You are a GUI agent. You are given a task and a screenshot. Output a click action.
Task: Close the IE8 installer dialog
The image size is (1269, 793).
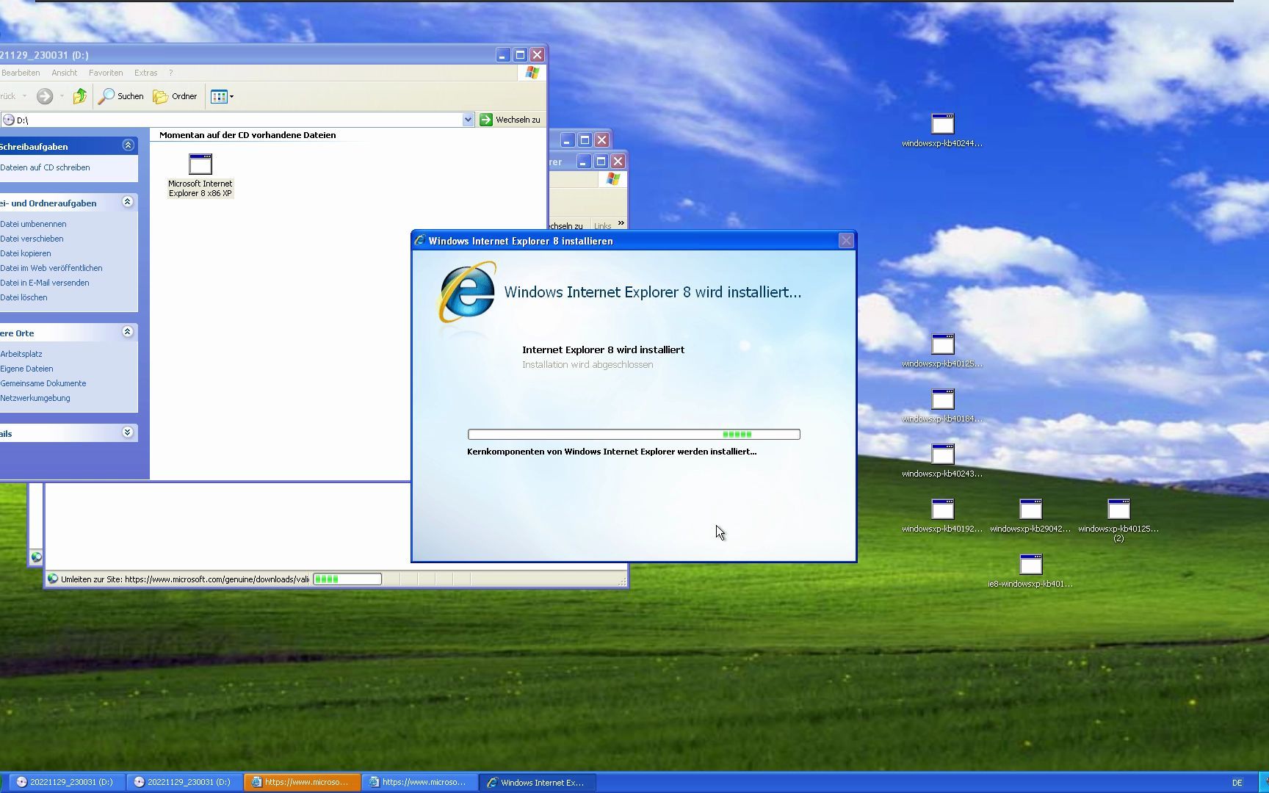[846, 240]
